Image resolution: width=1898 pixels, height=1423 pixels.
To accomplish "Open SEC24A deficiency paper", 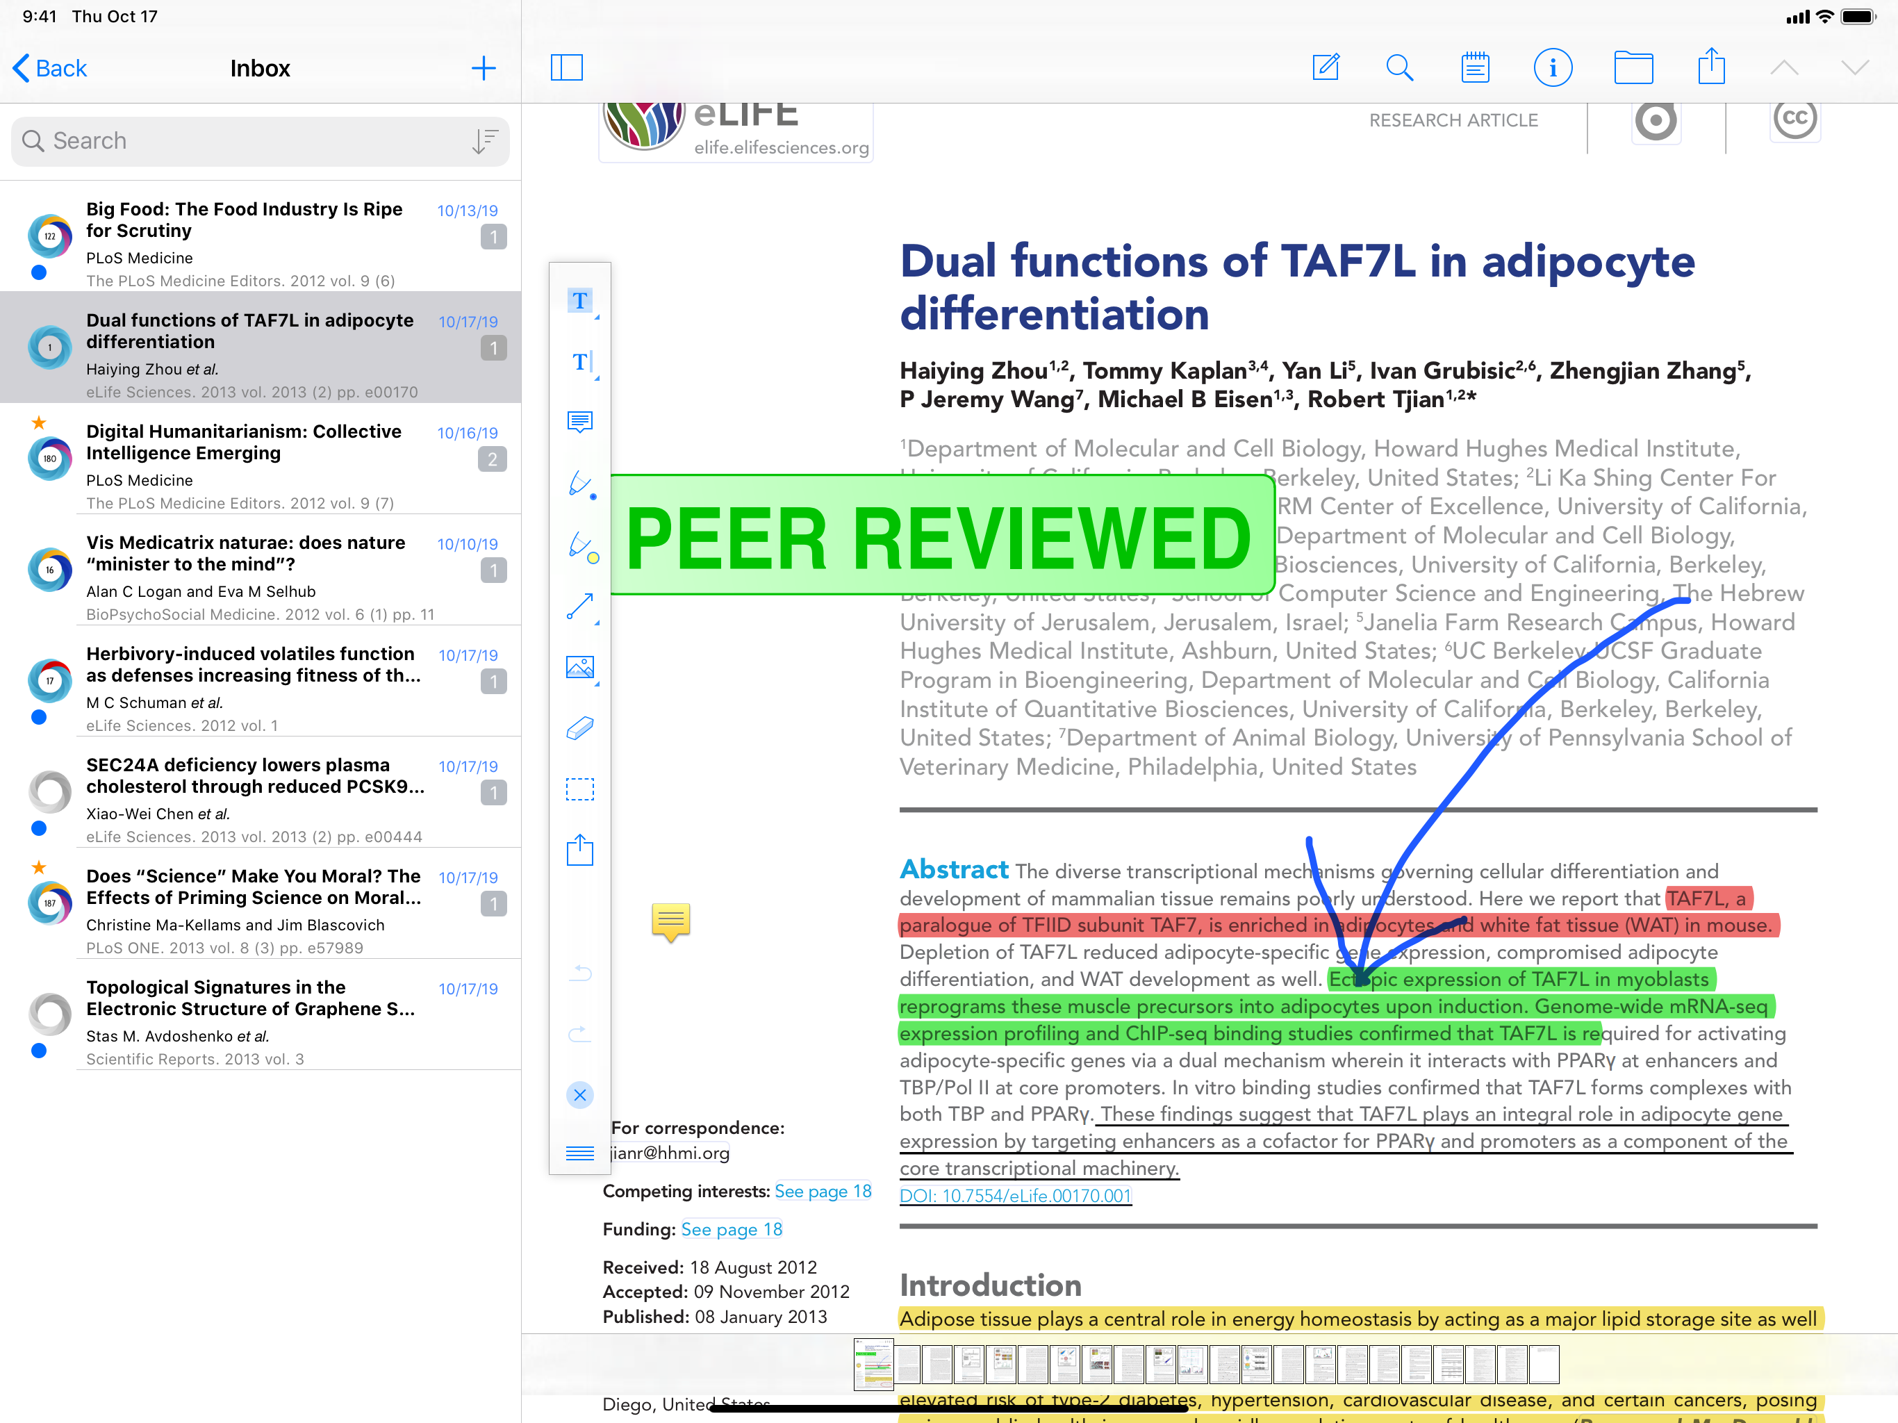I will pyautogui.click(x=260, y=792).
